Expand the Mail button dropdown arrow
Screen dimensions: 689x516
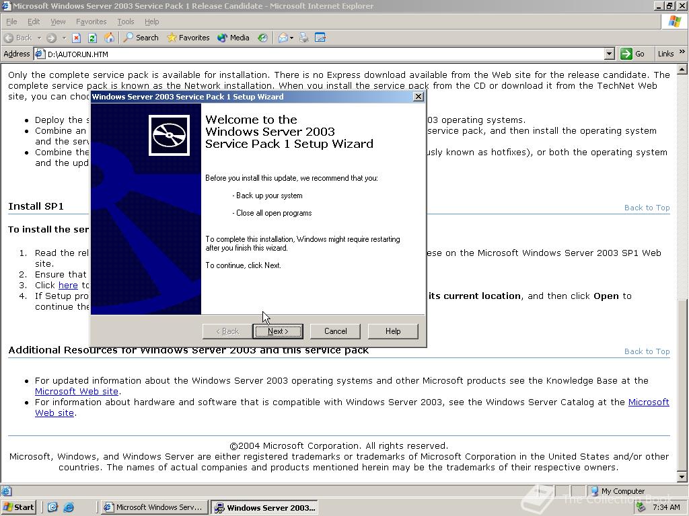292,38
